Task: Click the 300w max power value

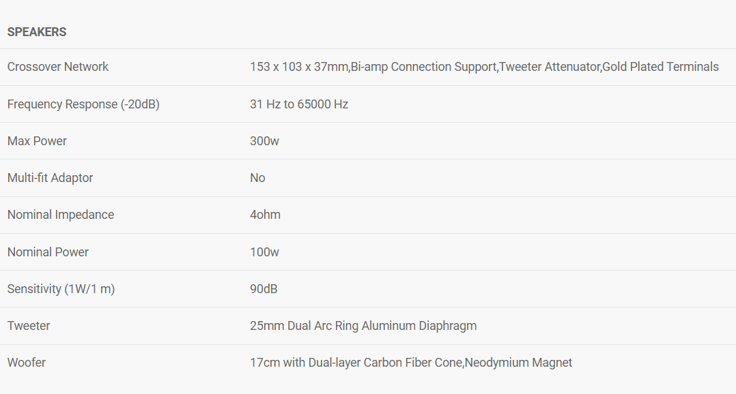Action: (264, 141)
